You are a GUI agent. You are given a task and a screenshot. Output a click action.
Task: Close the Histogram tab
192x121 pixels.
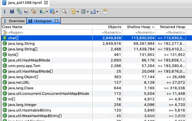pyautogui.click(x=56, y=21)
